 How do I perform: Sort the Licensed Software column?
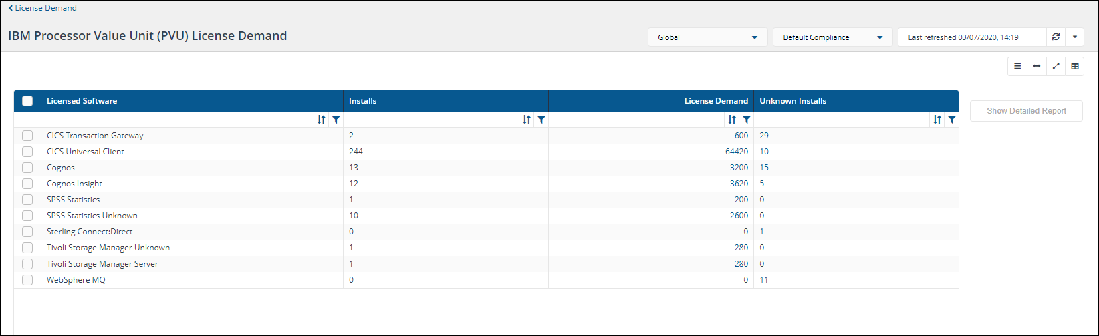pos(321,120)
